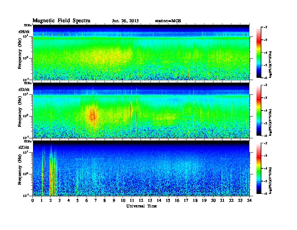Click hour tick label '16' on time axis

[177, 201]
